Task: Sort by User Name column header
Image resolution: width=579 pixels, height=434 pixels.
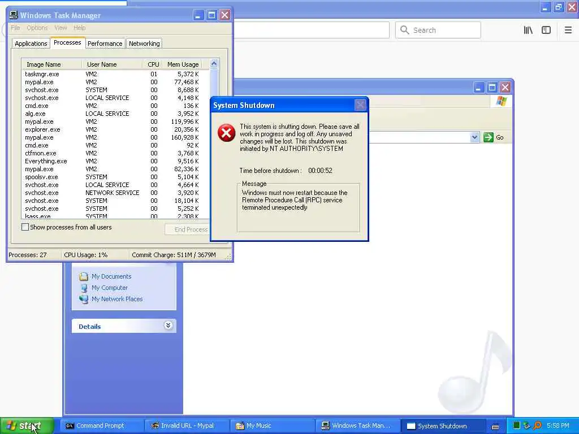Action: click(113, 64)
